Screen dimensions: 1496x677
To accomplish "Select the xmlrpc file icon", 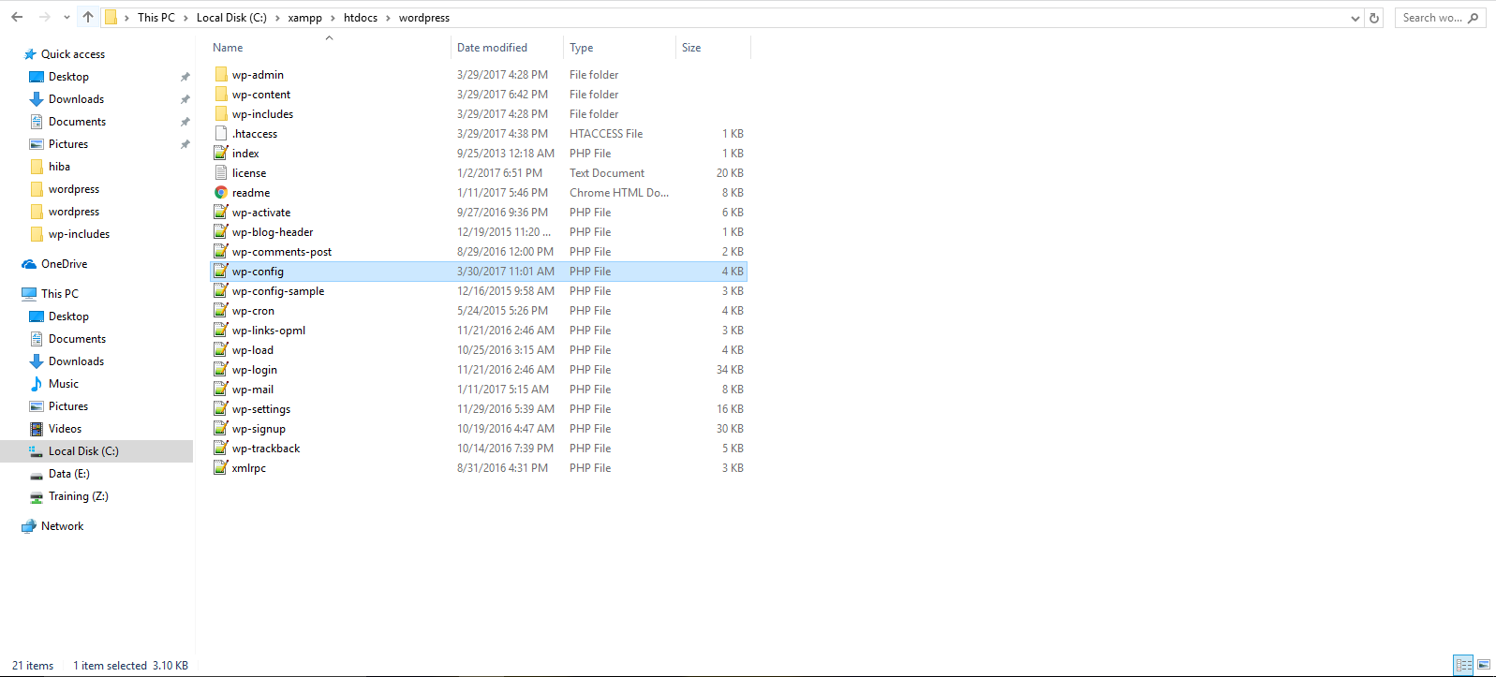I will tap(221, 467).
